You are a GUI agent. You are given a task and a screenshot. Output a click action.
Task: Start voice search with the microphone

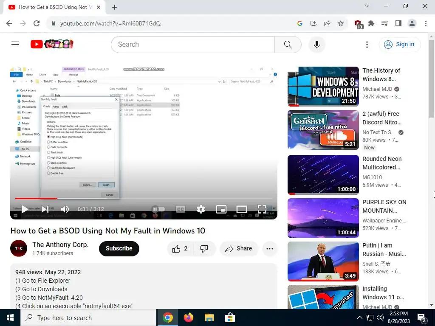coord(316,44)
